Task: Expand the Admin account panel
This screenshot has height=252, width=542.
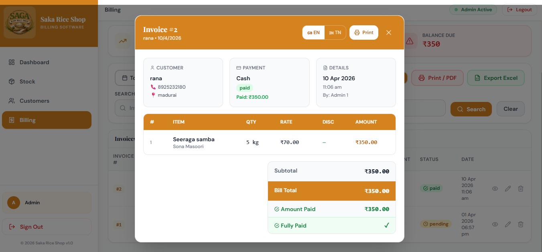Action: coord(47,203)
